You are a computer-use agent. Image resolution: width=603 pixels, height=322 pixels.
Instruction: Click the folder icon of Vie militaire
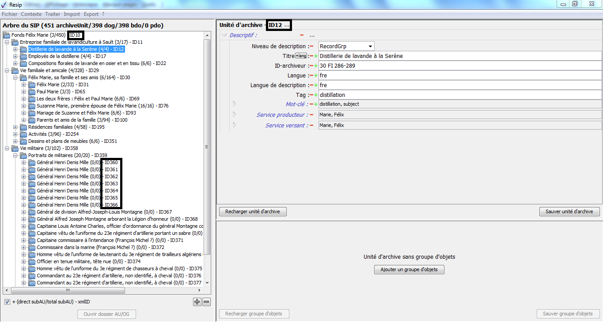click(15, 149)
